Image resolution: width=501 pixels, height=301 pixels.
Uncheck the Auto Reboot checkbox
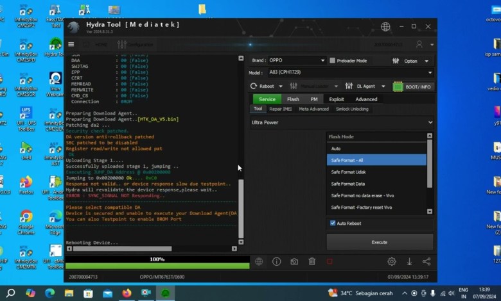333,223
